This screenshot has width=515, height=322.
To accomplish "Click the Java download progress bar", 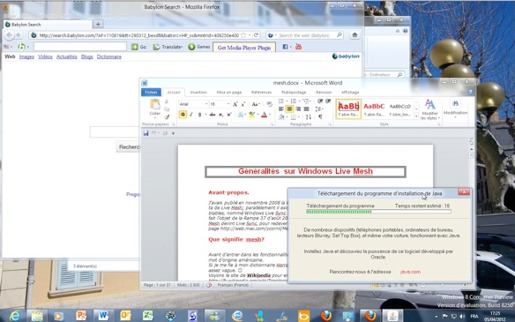I will 378,212.
